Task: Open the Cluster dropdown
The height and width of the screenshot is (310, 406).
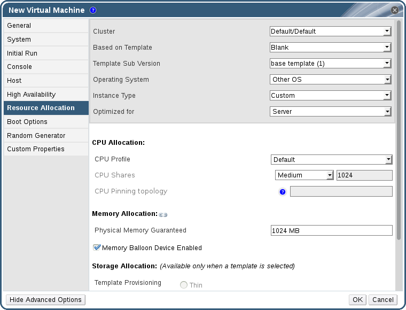Action: [331, 32]
